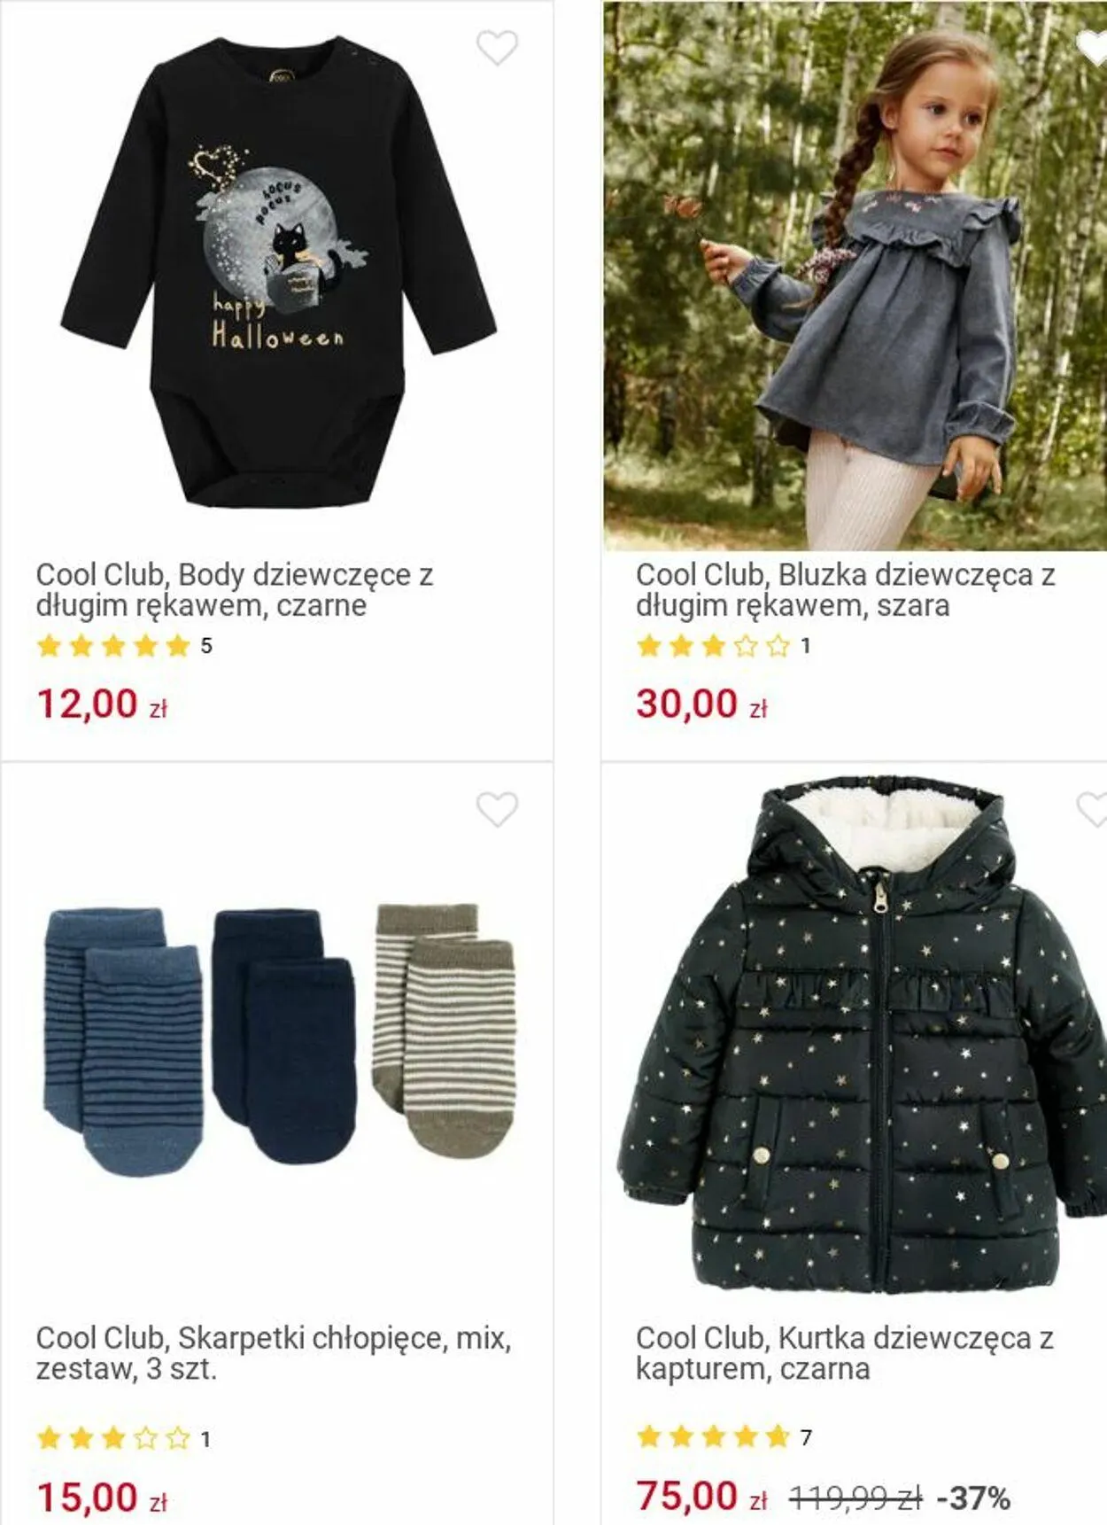
Task: See the seven reviews rating for the jacket
Action: 724,1436
